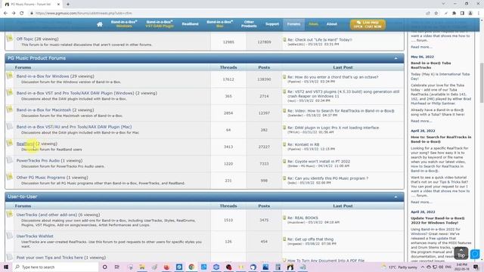Screen dimensions: 484x272
Task: Click folder icon beside UserTracks Wishlist
Action: click(10, 236)
